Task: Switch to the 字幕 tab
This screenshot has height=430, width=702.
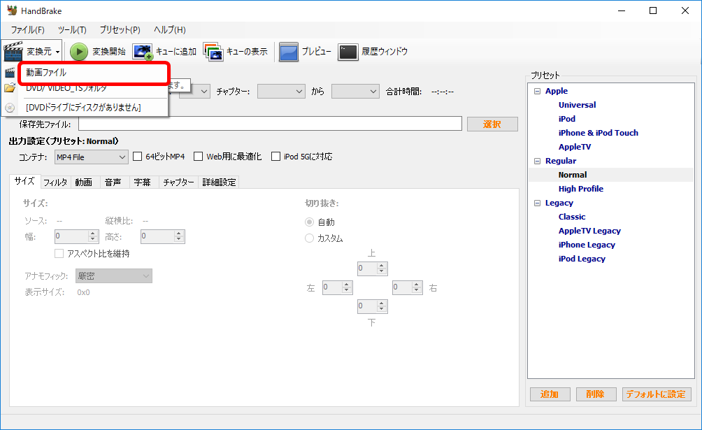Action: click(143, 182)
